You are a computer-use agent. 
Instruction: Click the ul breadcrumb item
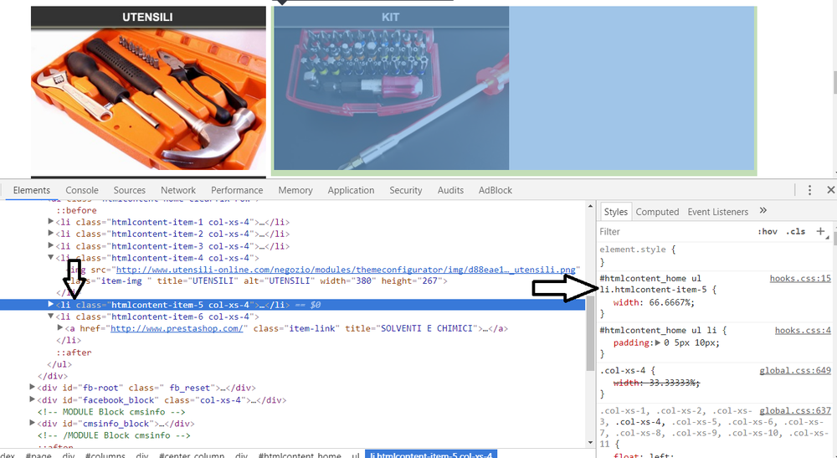355,455
